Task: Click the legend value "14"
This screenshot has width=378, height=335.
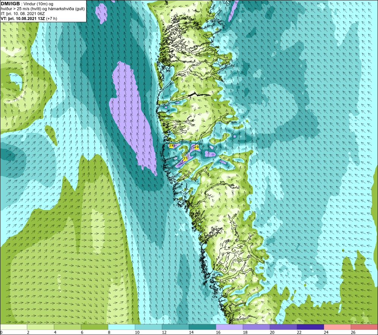Action: click(191, 332)
